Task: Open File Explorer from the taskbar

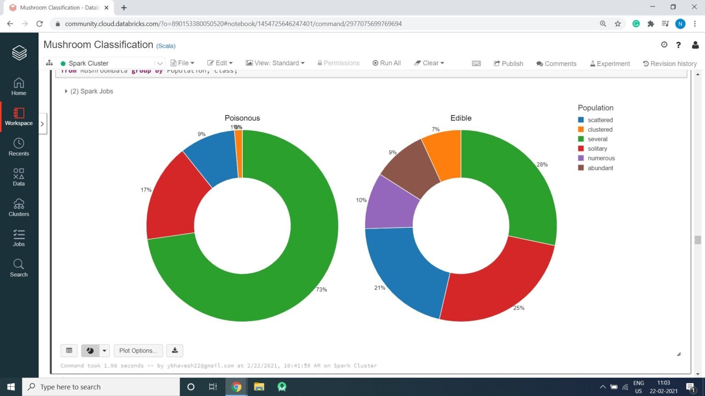Action: pos(259,387)
